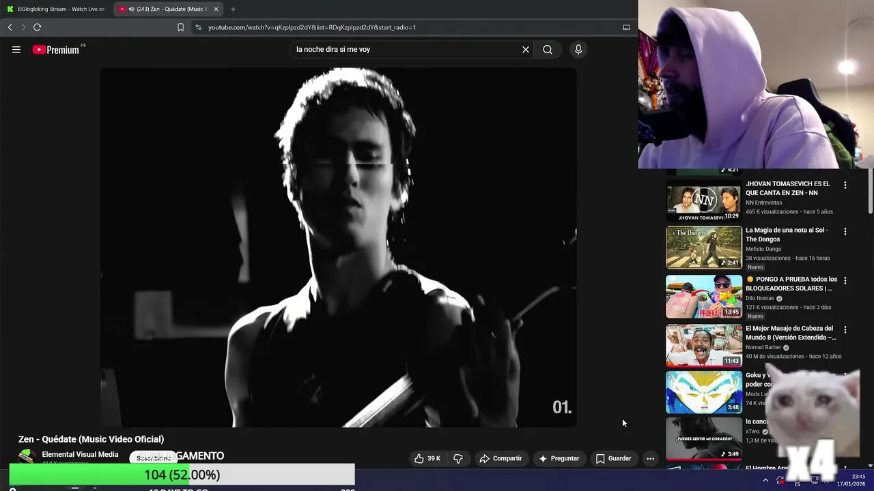Open site settings icon left of URL

pos(198,27)
